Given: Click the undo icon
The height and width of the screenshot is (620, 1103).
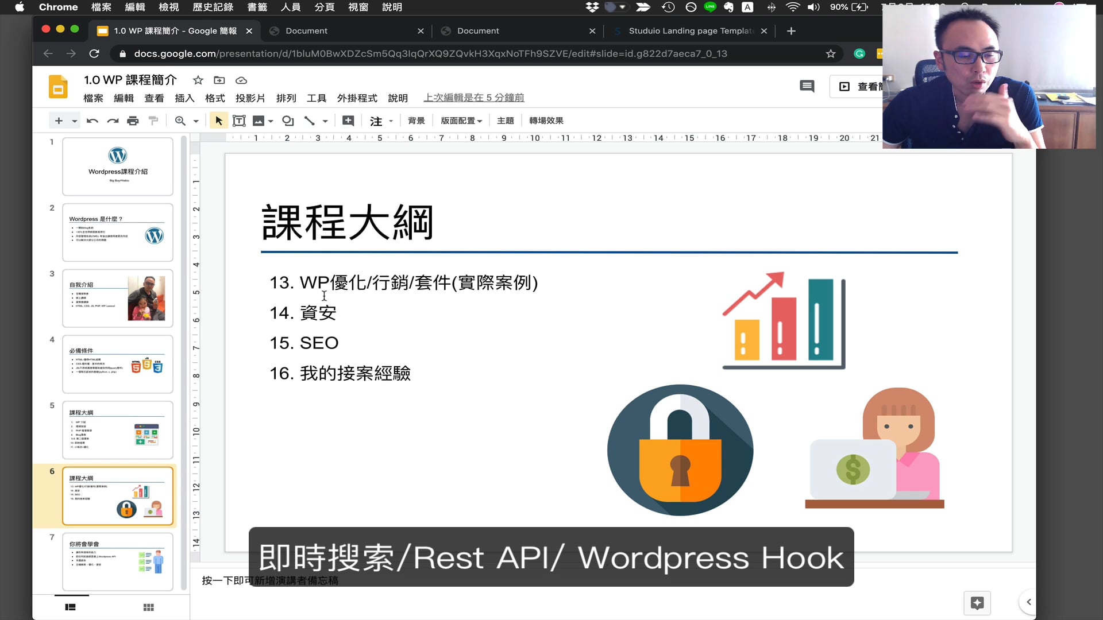Looking at the screenshot, I should (x=92, y=121).
